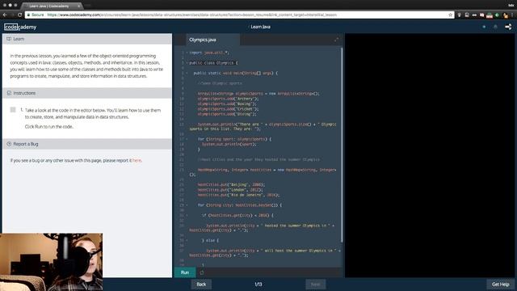Collapse the Instructions section header
Image resolution: width=517 pixels, height=291 pixels.
click(87, 93)
